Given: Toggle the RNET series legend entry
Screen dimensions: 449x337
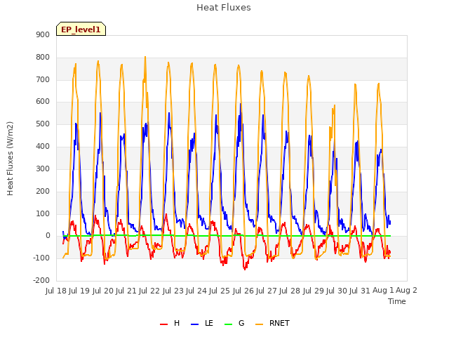Looking at the screenshot, I should [x=272, y=323].
